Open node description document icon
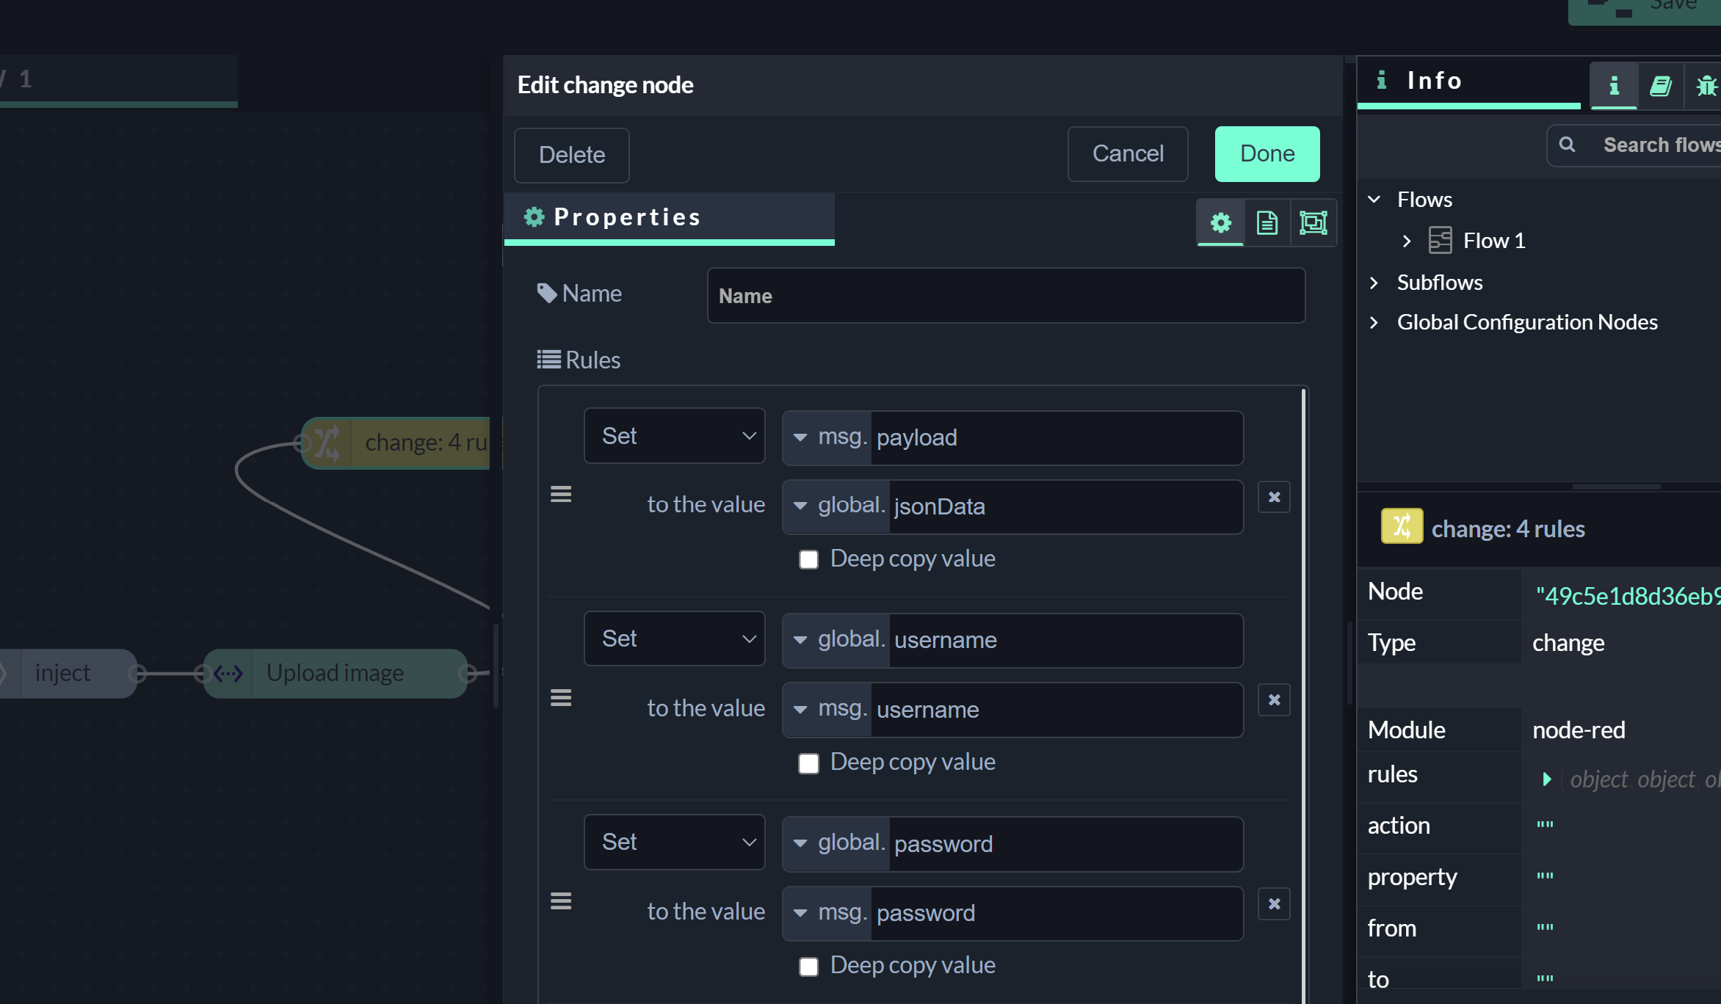This screenshot has height=1004, width=1721. pyautogui.click(x=1267, y=222)
